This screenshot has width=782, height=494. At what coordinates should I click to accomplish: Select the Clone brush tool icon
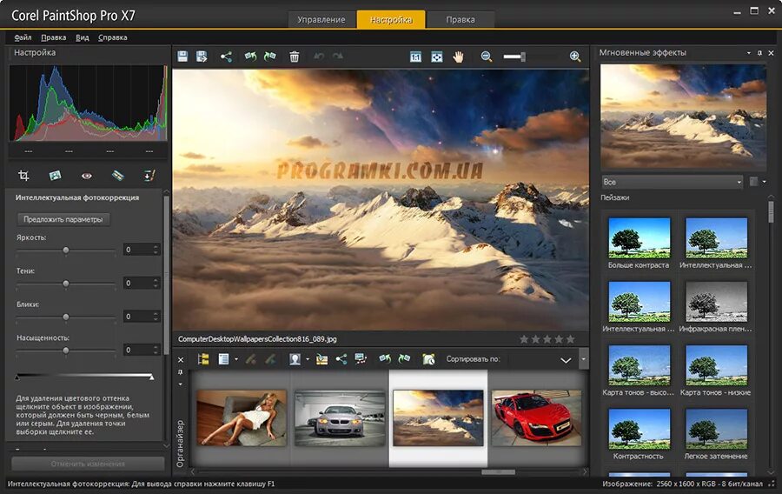(149, 175)
